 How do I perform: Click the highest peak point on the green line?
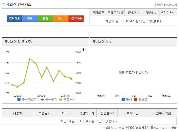[x=29, y=59]
